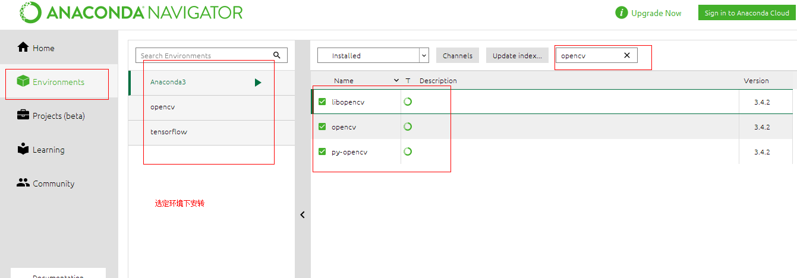Click version 3.4.2 in the opencv row

[x=762, y=127]
